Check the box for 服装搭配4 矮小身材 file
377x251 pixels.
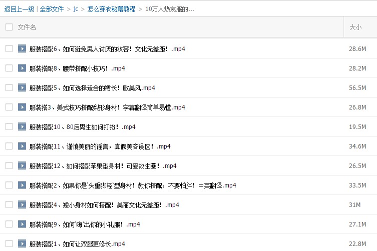pos(9,204)
